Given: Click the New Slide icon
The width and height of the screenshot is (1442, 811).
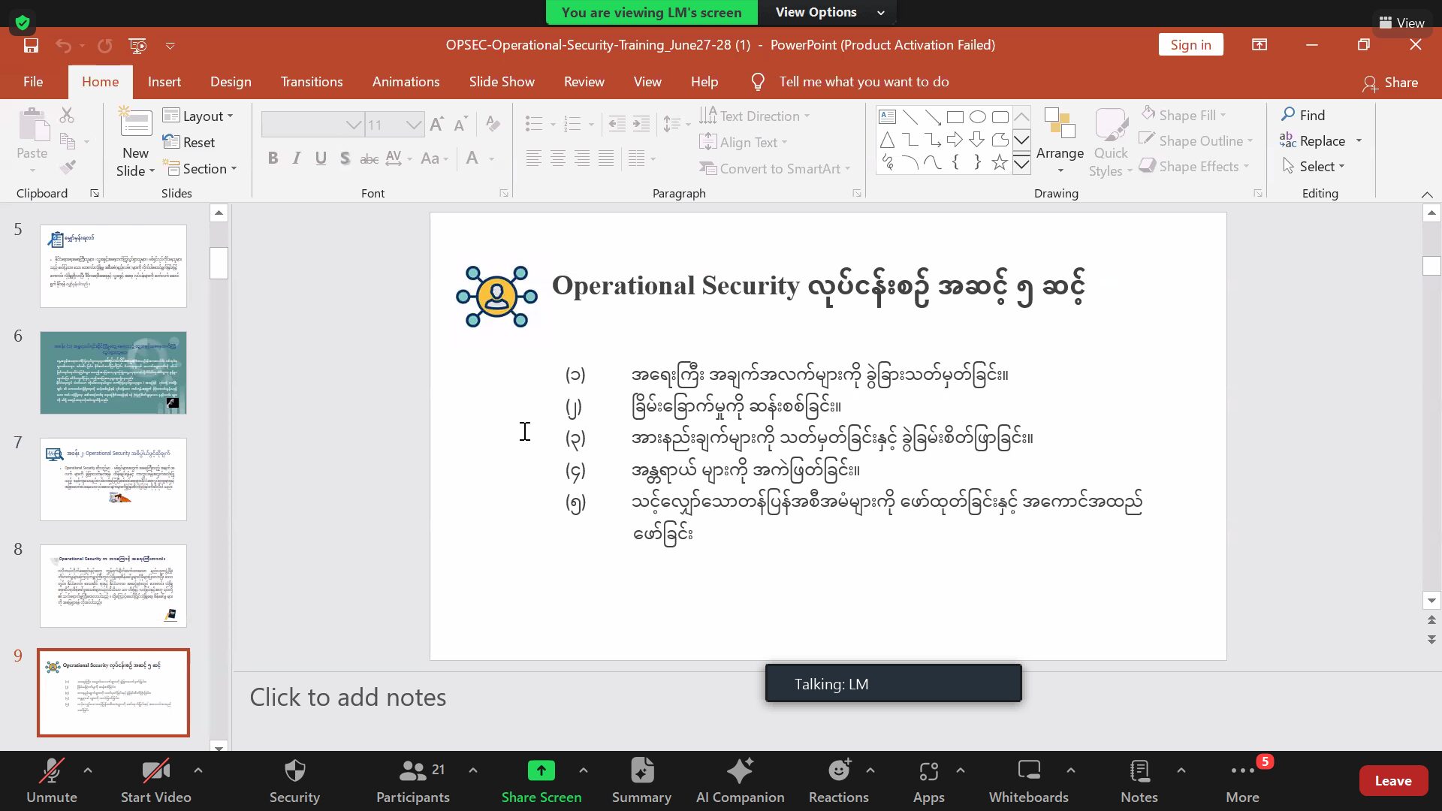Looking at the screenshot, I should pos(136,124).
